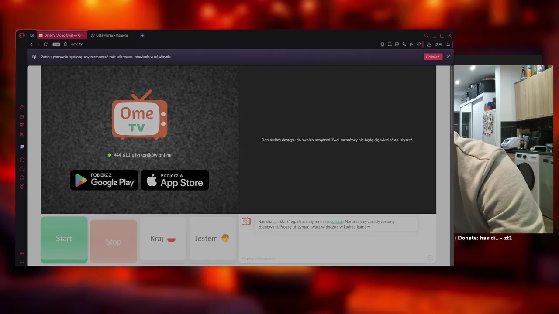Bookmark the page with the heart icon
The height and width of the screenshot is (314, 559).
[418, 44]
